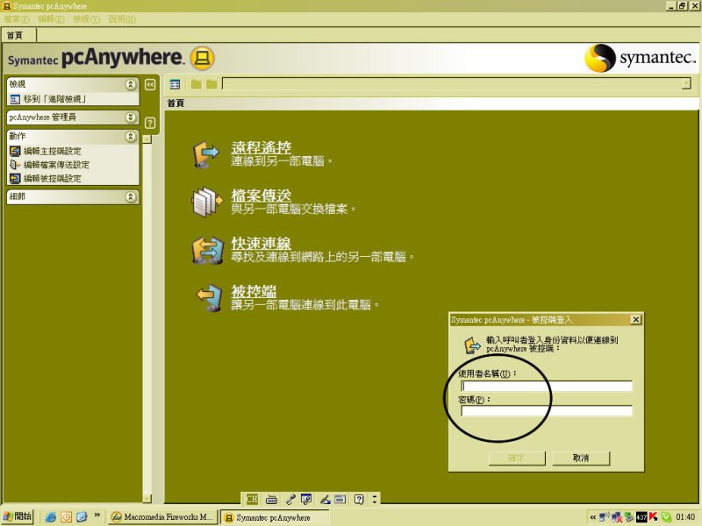Open the 說明(H) menu
Image resolution: width=702 pixels, height=526 pixels.
click(x=122, y=19)
